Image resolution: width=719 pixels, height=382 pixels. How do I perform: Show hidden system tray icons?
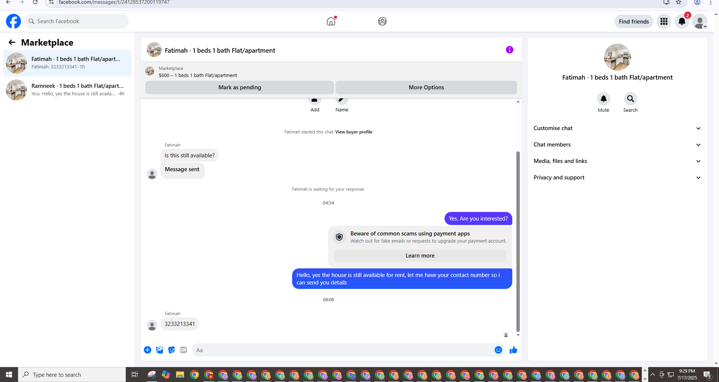[x=653, y=375]
